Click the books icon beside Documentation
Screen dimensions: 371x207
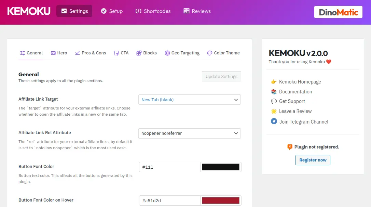[x=274, y=91]
